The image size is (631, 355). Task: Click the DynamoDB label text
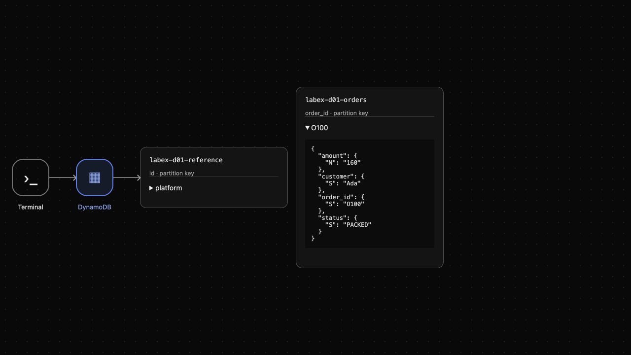pos(95,207)
